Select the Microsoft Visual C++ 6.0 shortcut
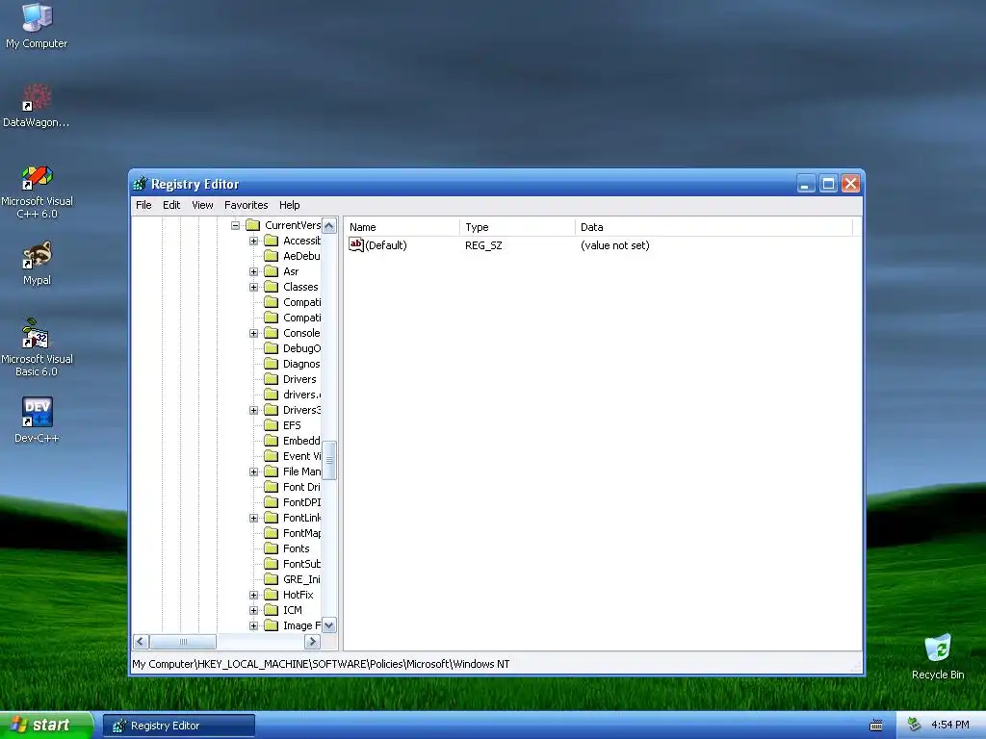Screen dimensions: 986x739 37,192
